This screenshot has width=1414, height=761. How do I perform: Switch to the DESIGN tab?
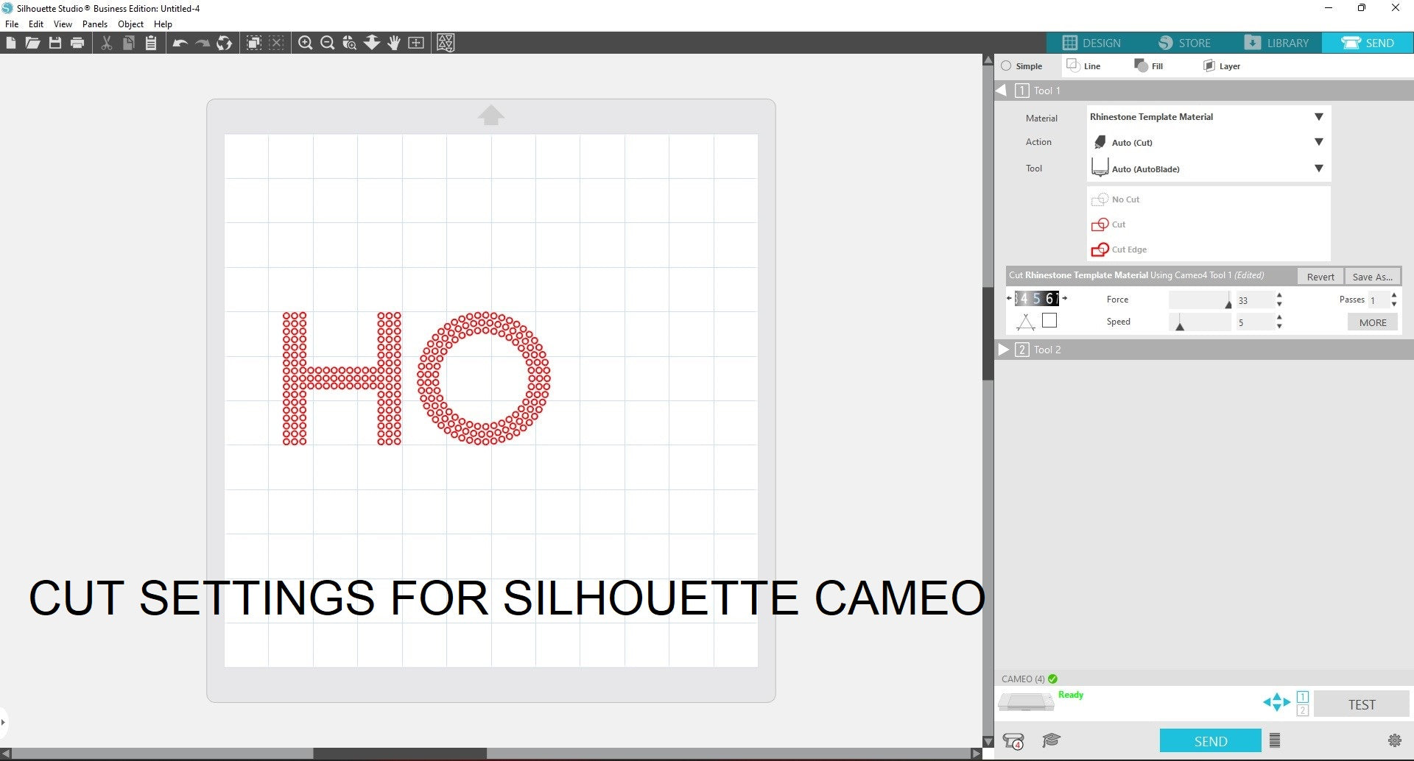pos(1091,43)
